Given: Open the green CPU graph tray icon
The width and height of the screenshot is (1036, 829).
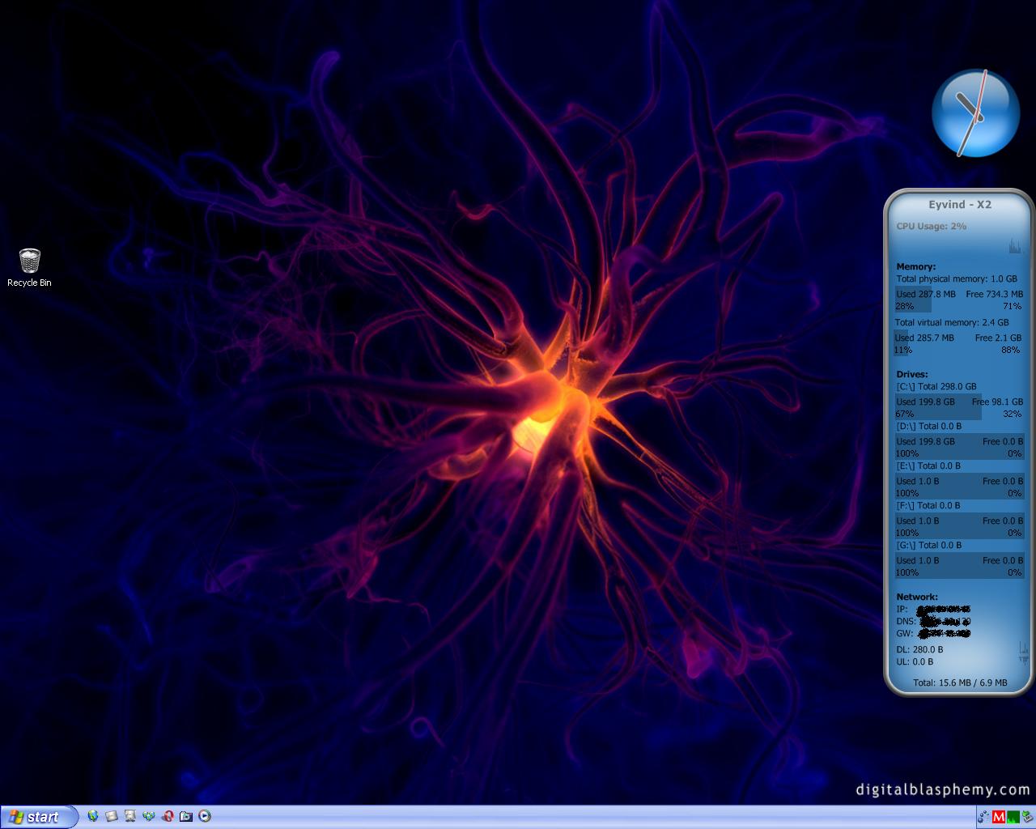Looking at the screenshot, I should coord(1013,817).
